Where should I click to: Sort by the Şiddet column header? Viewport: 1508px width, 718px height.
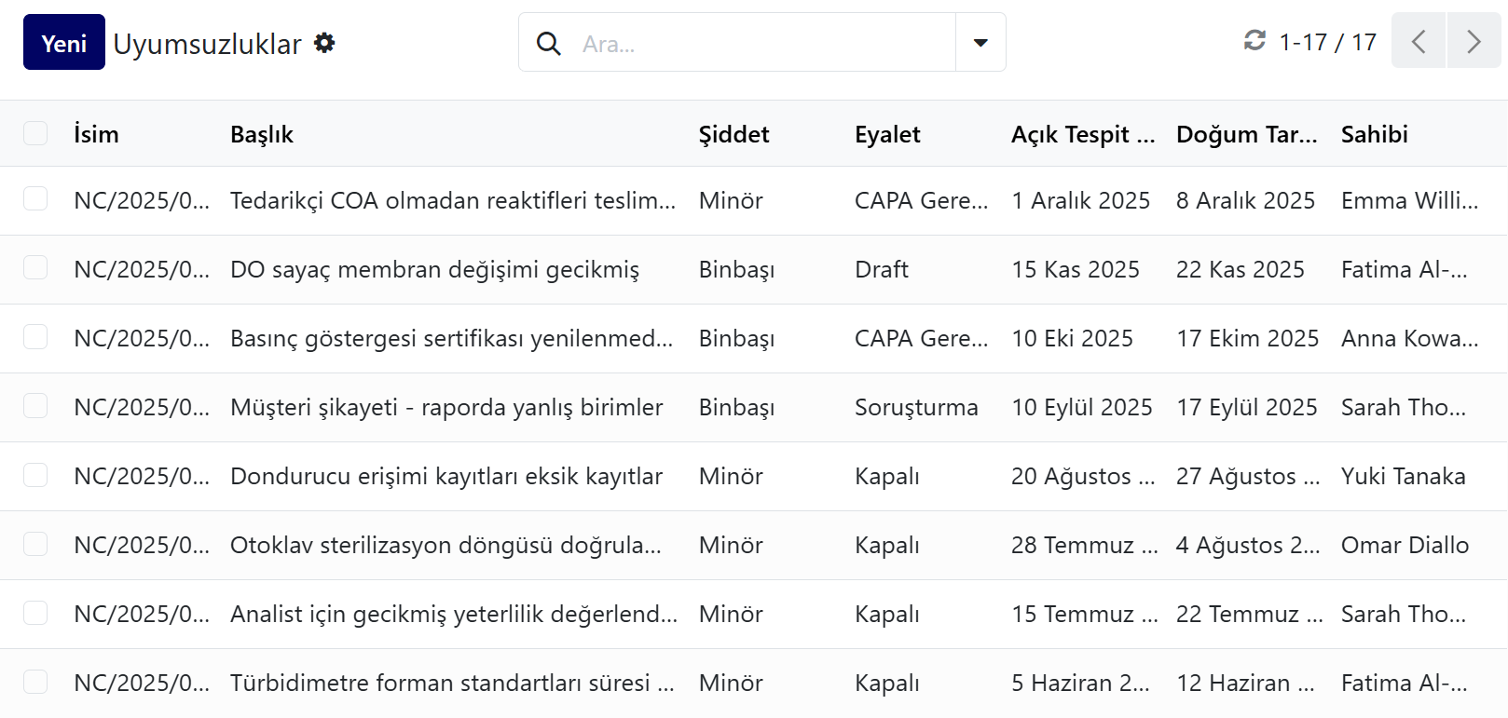[733, 134]
